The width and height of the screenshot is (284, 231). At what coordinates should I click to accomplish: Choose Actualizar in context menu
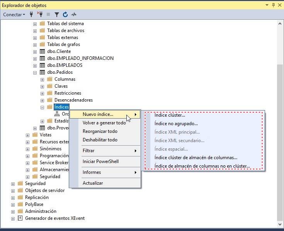[x=105, y=183]
